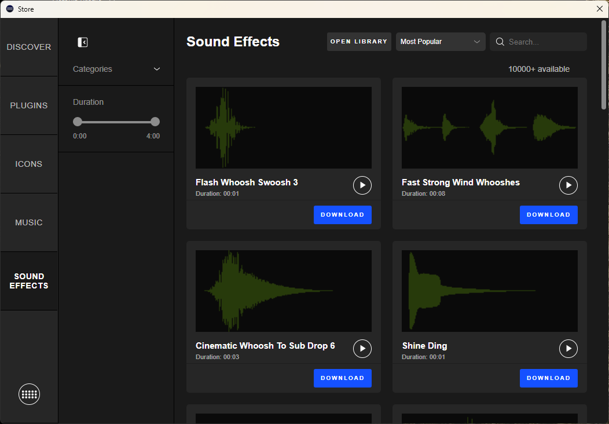Select the Music tab
This screenshot has height=424, width=609.
click(29, 222)
